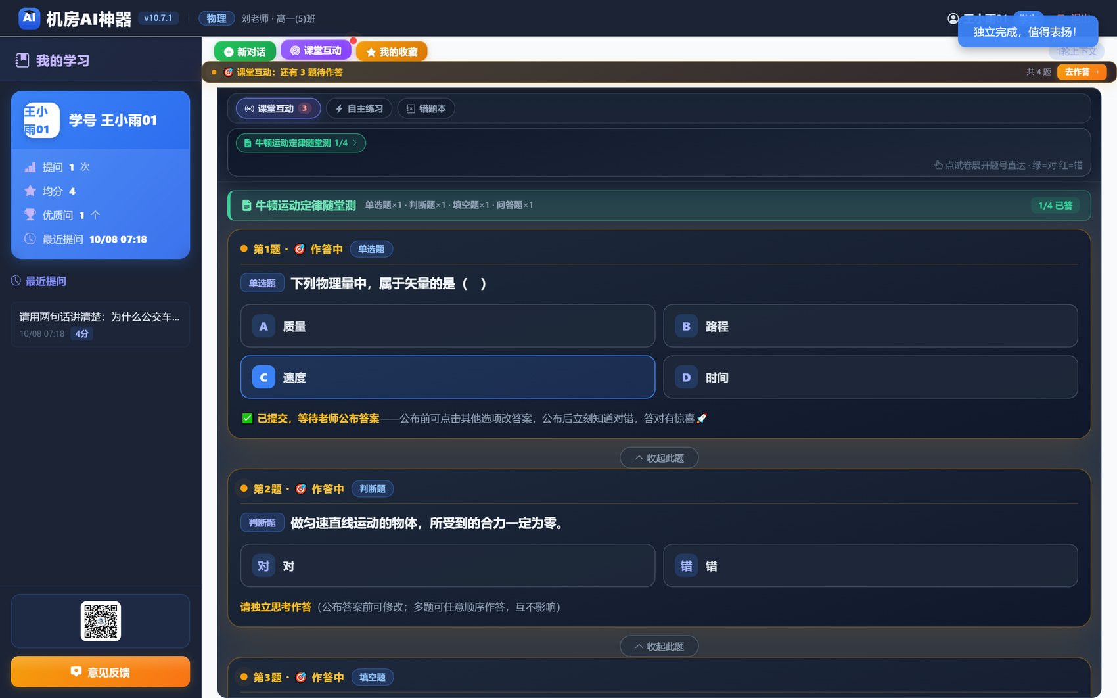Click the bar chart icon beside 提问
The height and width of the screenshot is (698, 1117).
(x=30, y=167)
